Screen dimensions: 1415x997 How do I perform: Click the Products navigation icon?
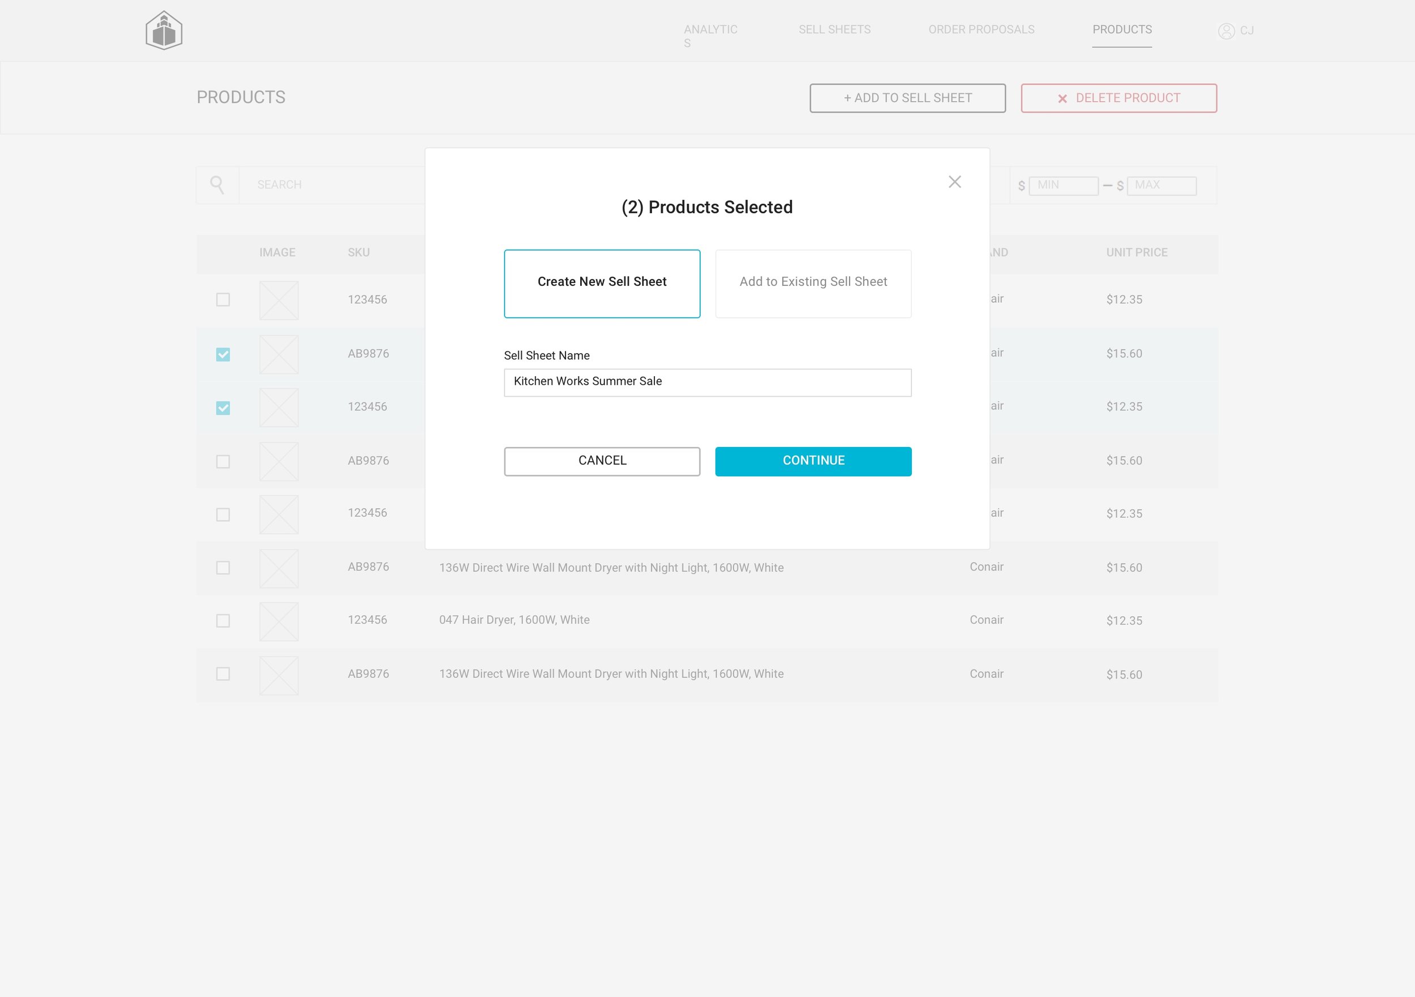click(1121, 30)
